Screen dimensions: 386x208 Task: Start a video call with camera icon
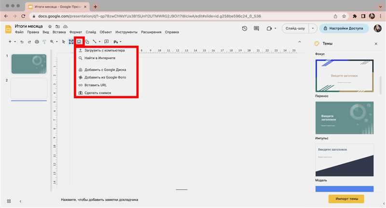click(269, 28)
